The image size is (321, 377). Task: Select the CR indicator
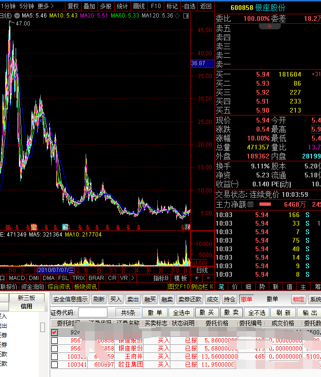(112, 278)
